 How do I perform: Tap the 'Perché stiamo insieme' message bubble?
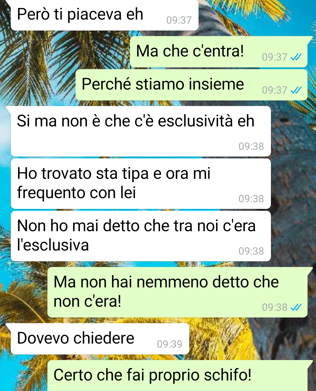coord(191,85)
